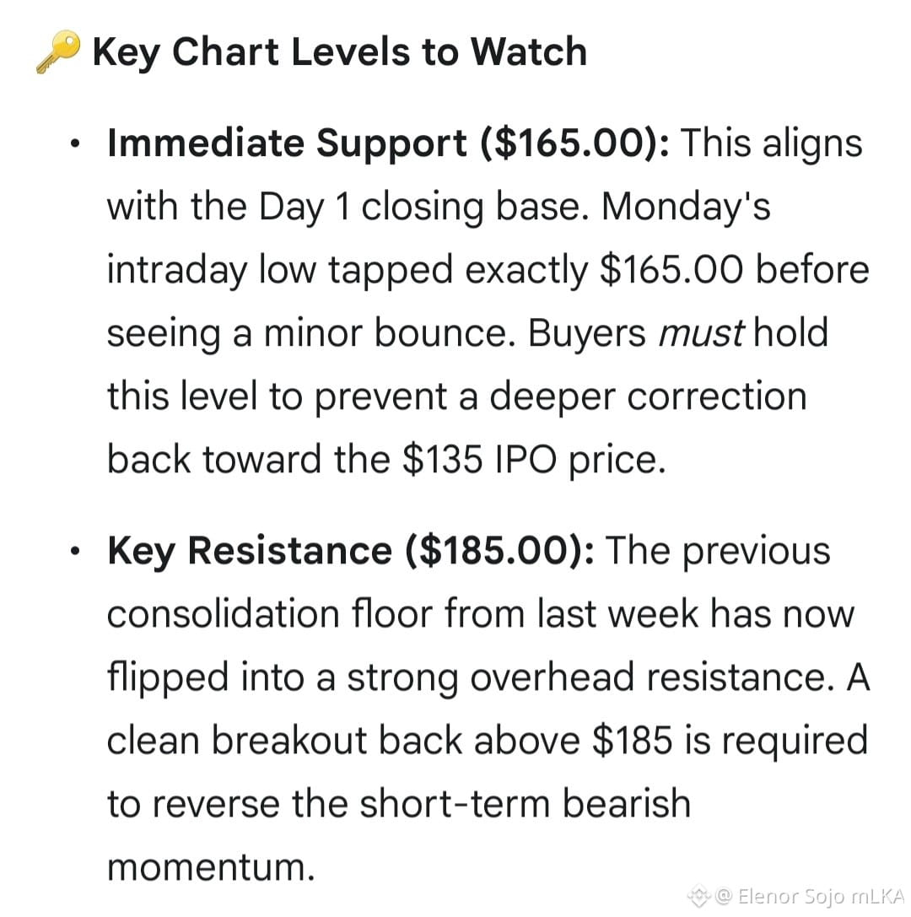Click the phrase strong overhead resistance

pos(590,677)
